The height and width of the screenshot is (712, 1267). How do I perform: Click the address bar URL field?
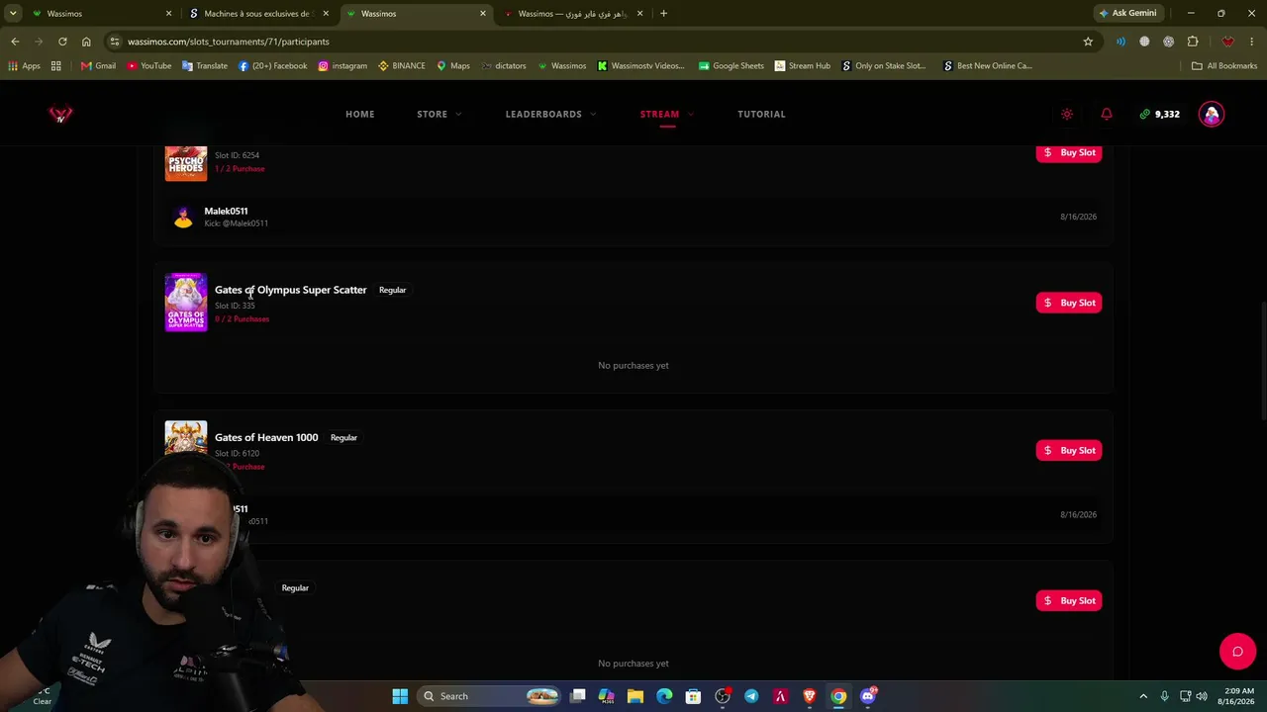point(594,42)
